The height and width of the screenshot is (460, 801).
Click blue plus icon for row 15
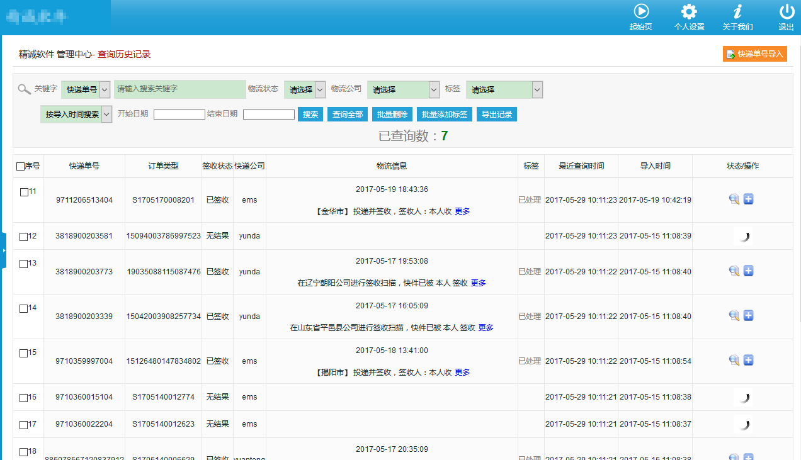tap(749, 361)
